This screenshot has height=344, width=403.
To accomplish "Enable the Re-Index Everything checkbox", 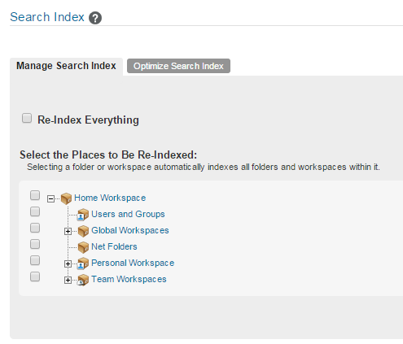I will [x=27, y=118].
